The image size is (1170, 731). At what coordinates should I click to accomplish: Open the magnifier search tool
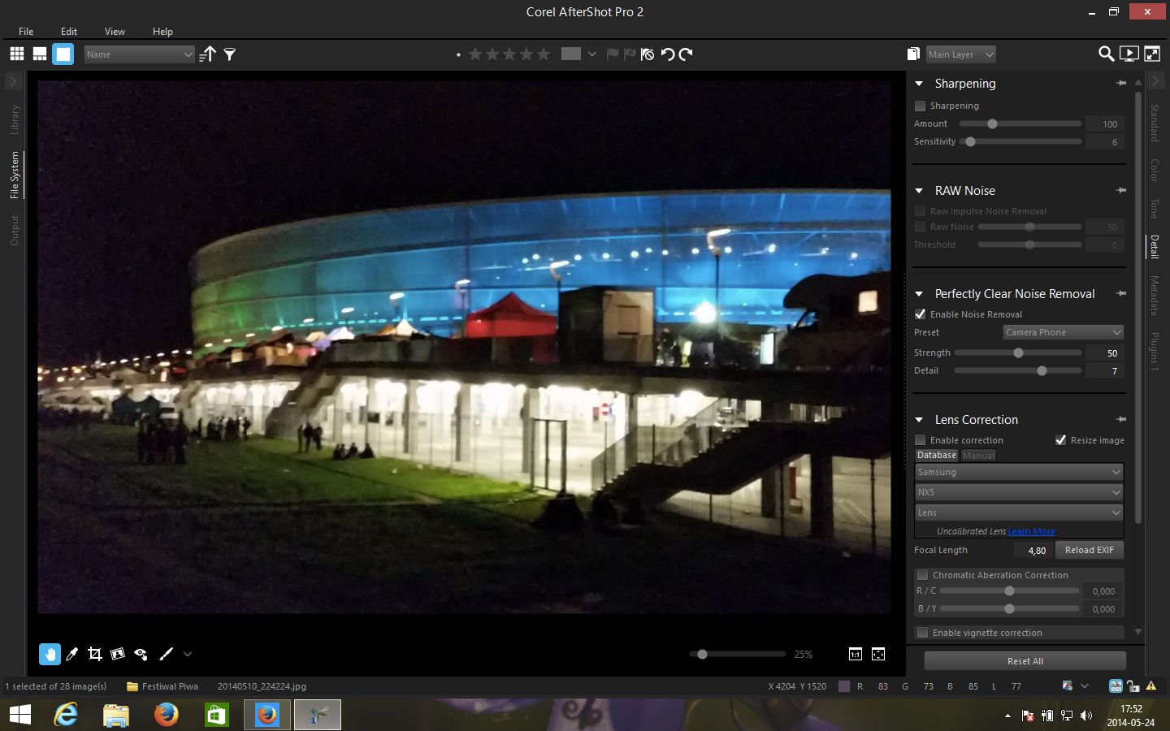[1106, 54]
